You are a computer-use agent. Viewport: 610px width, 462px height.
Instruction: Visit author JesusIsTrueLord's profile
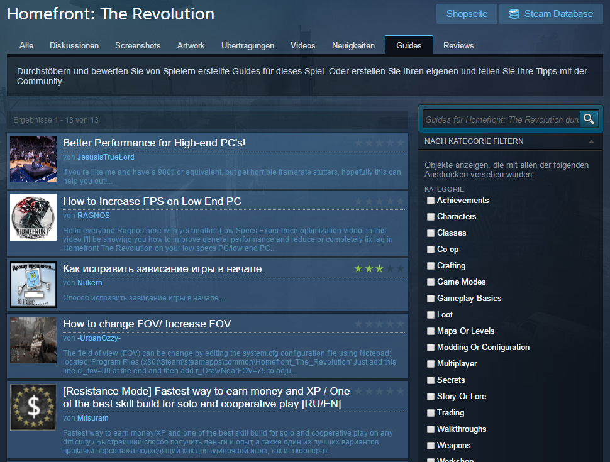pyautogui.click(x=106, y=157)
